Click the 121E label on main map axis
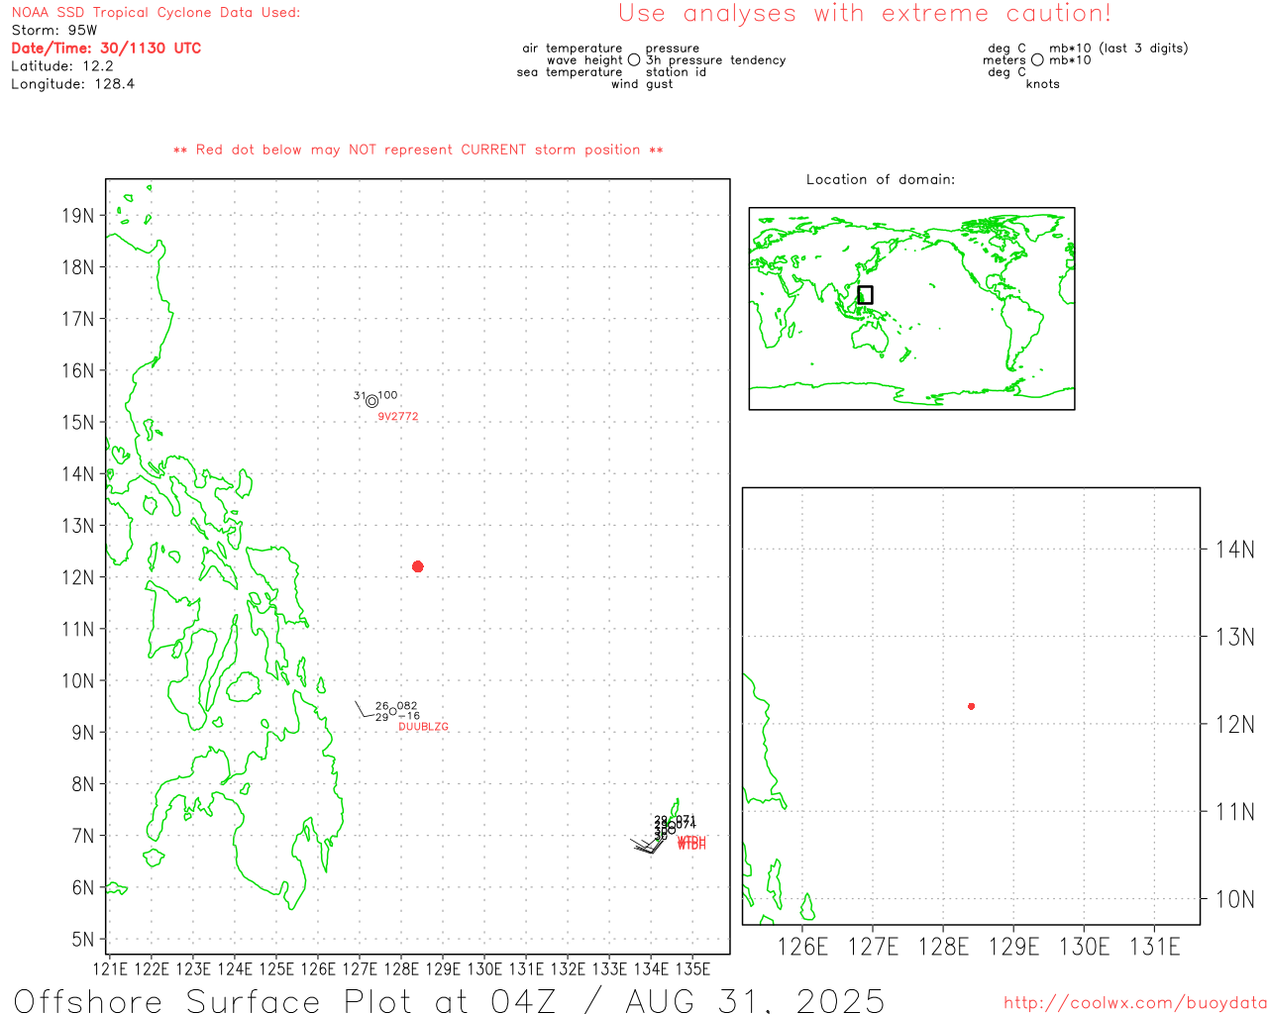Image resolution: width=1268 pixels, height=1014 pixels. [109, 968]
